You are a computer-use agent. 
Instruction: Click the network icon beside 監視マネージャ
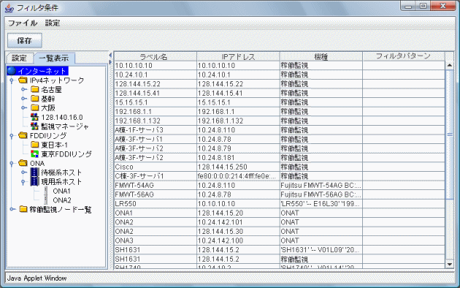click(34, 126)
